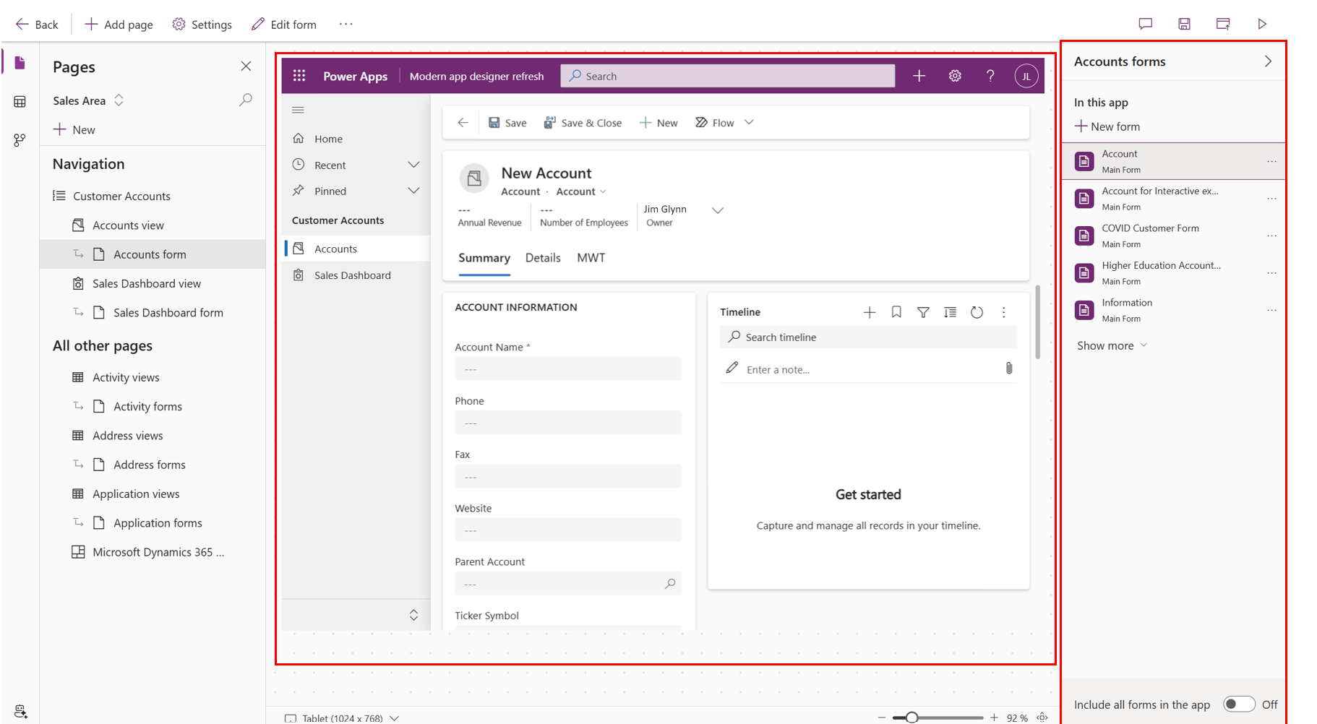Zoom in with the plus button
This screenshot has width=1317, height=724.
pyautogui.click(x=994, y=717)
